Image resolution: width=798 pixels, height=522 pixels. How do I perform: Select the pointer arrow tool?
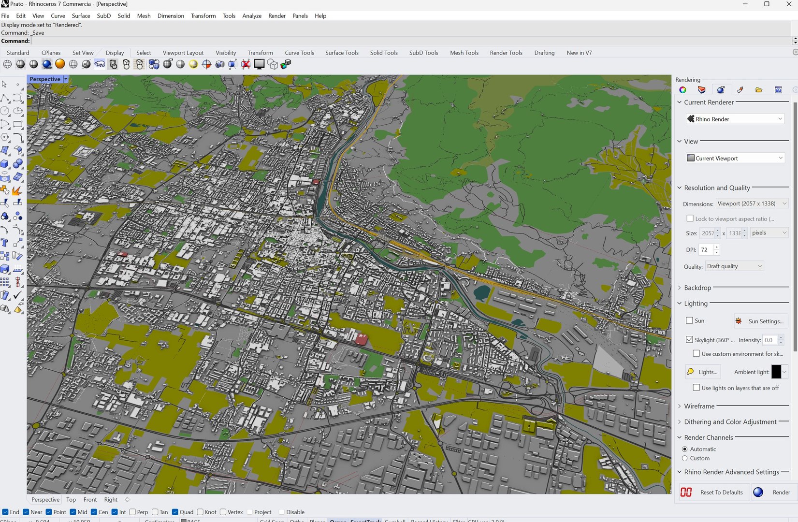coord(5,85)
